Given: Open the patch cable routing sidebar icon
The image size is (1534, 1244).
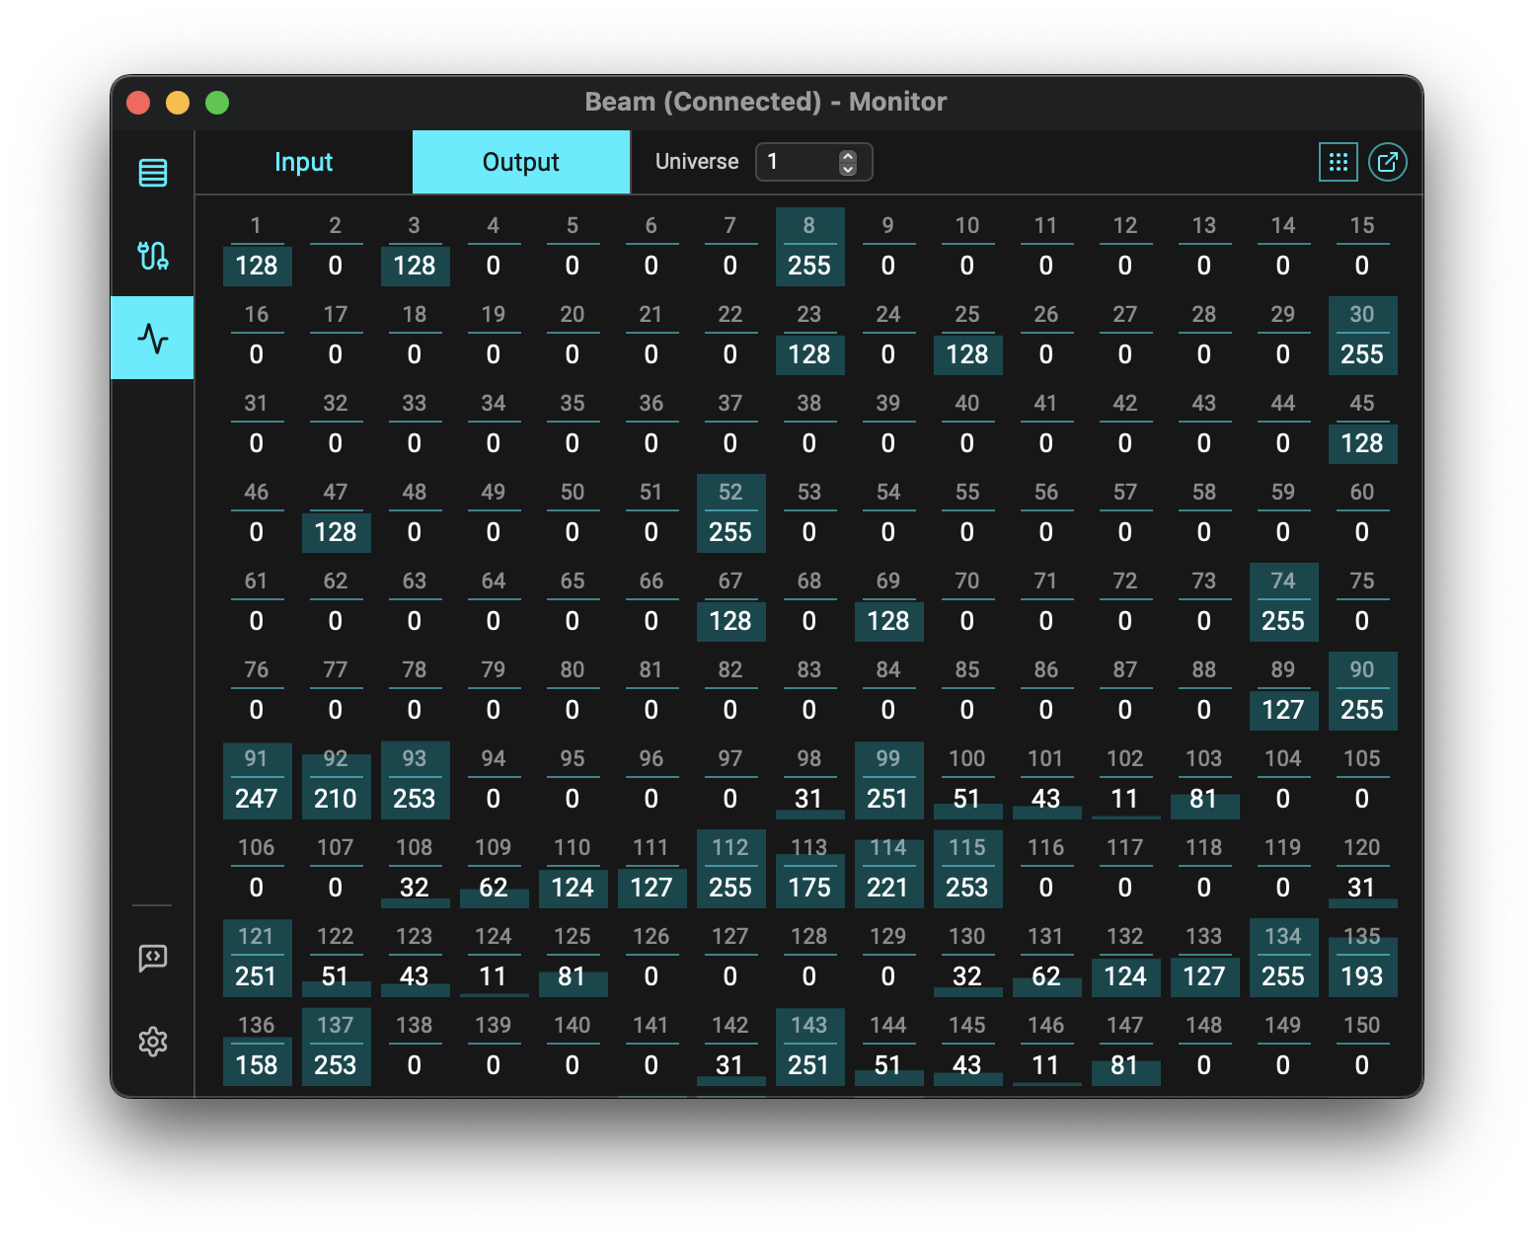Looking at the screenshot, I should 153,256.
